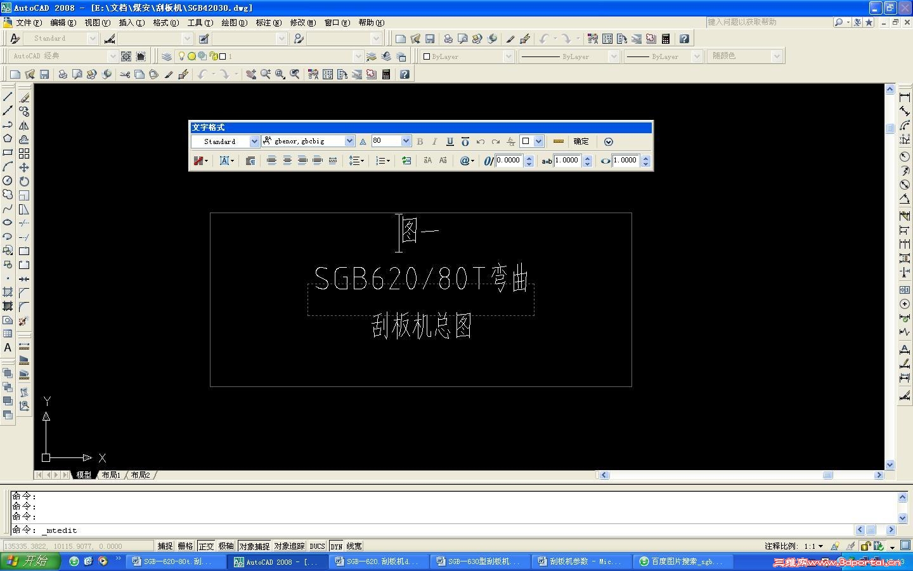Screen dimensions: 913x571
Task: Toggle Underline text formatting
Action: tap(450, 141)
